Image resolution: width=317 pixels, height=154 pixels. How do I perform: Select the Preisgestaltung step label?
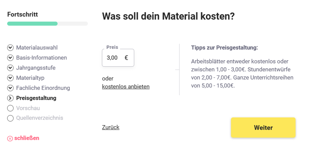36,98
